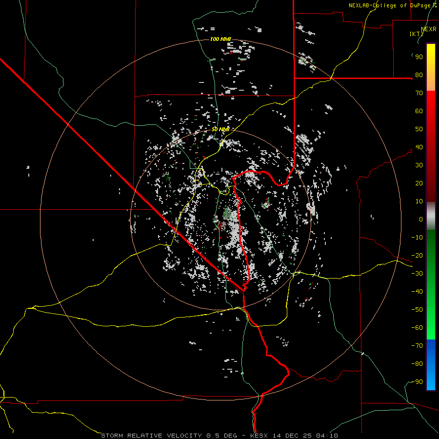
Task: Click the 100 NMI range ring label
Action: click(x=220, y=39)
